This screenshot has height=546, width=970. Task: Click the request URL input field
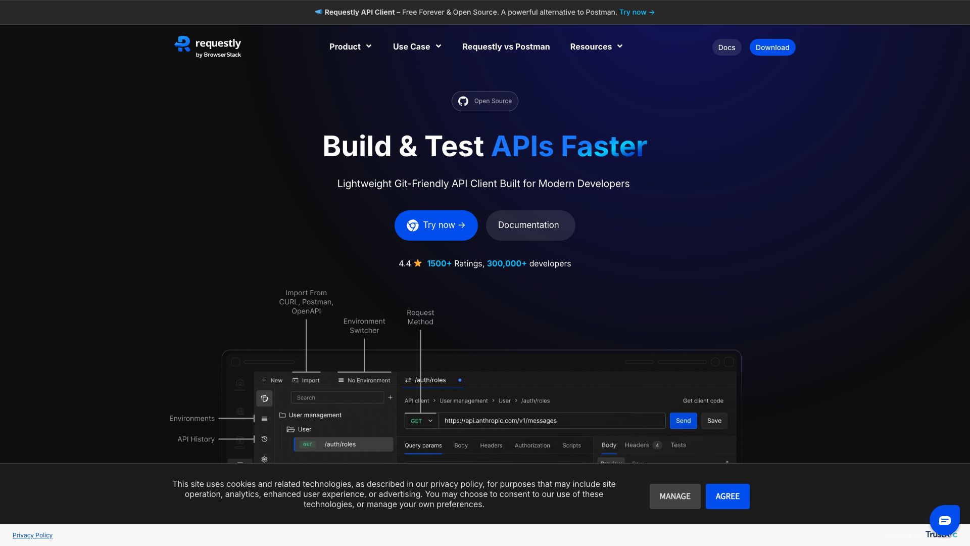point(551,421)
